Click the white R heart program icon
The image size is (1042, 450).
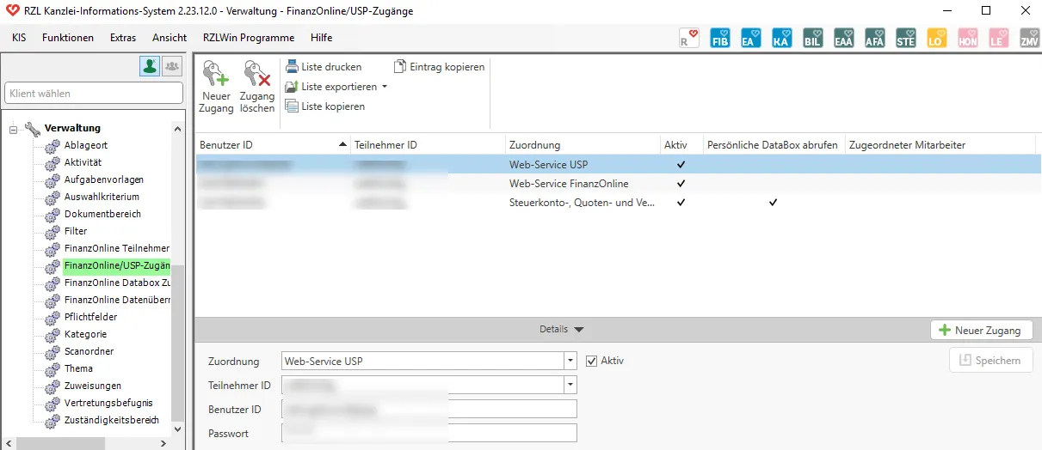(x=689, y=38)
